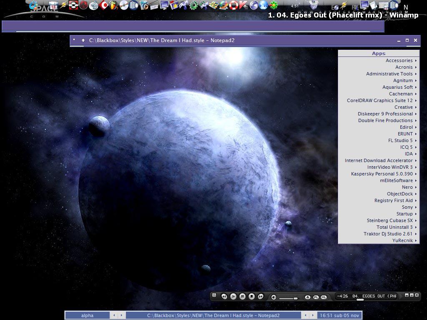Click the Winamp time display -4:26
This screenshot has width=427, height=320.
coord(342,296)
